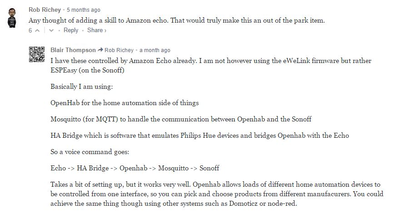Screen dimensions: 394x213
Task: Open Rob Richey's profile from author name
Action: (45, 10)
